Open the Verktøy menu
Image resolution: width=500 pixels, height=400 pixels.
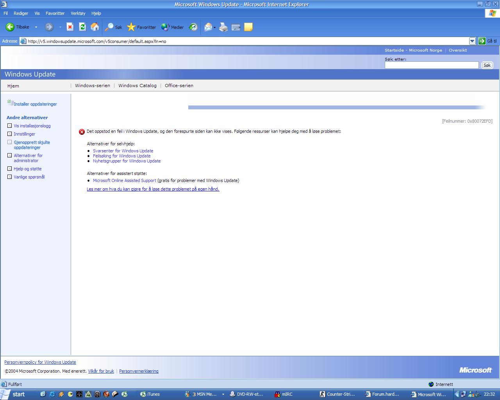point(78,13)
